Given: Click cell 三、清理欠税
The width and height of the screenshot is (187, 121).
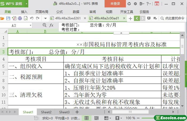Looking at the screenshot, I should tap(36, 95).
